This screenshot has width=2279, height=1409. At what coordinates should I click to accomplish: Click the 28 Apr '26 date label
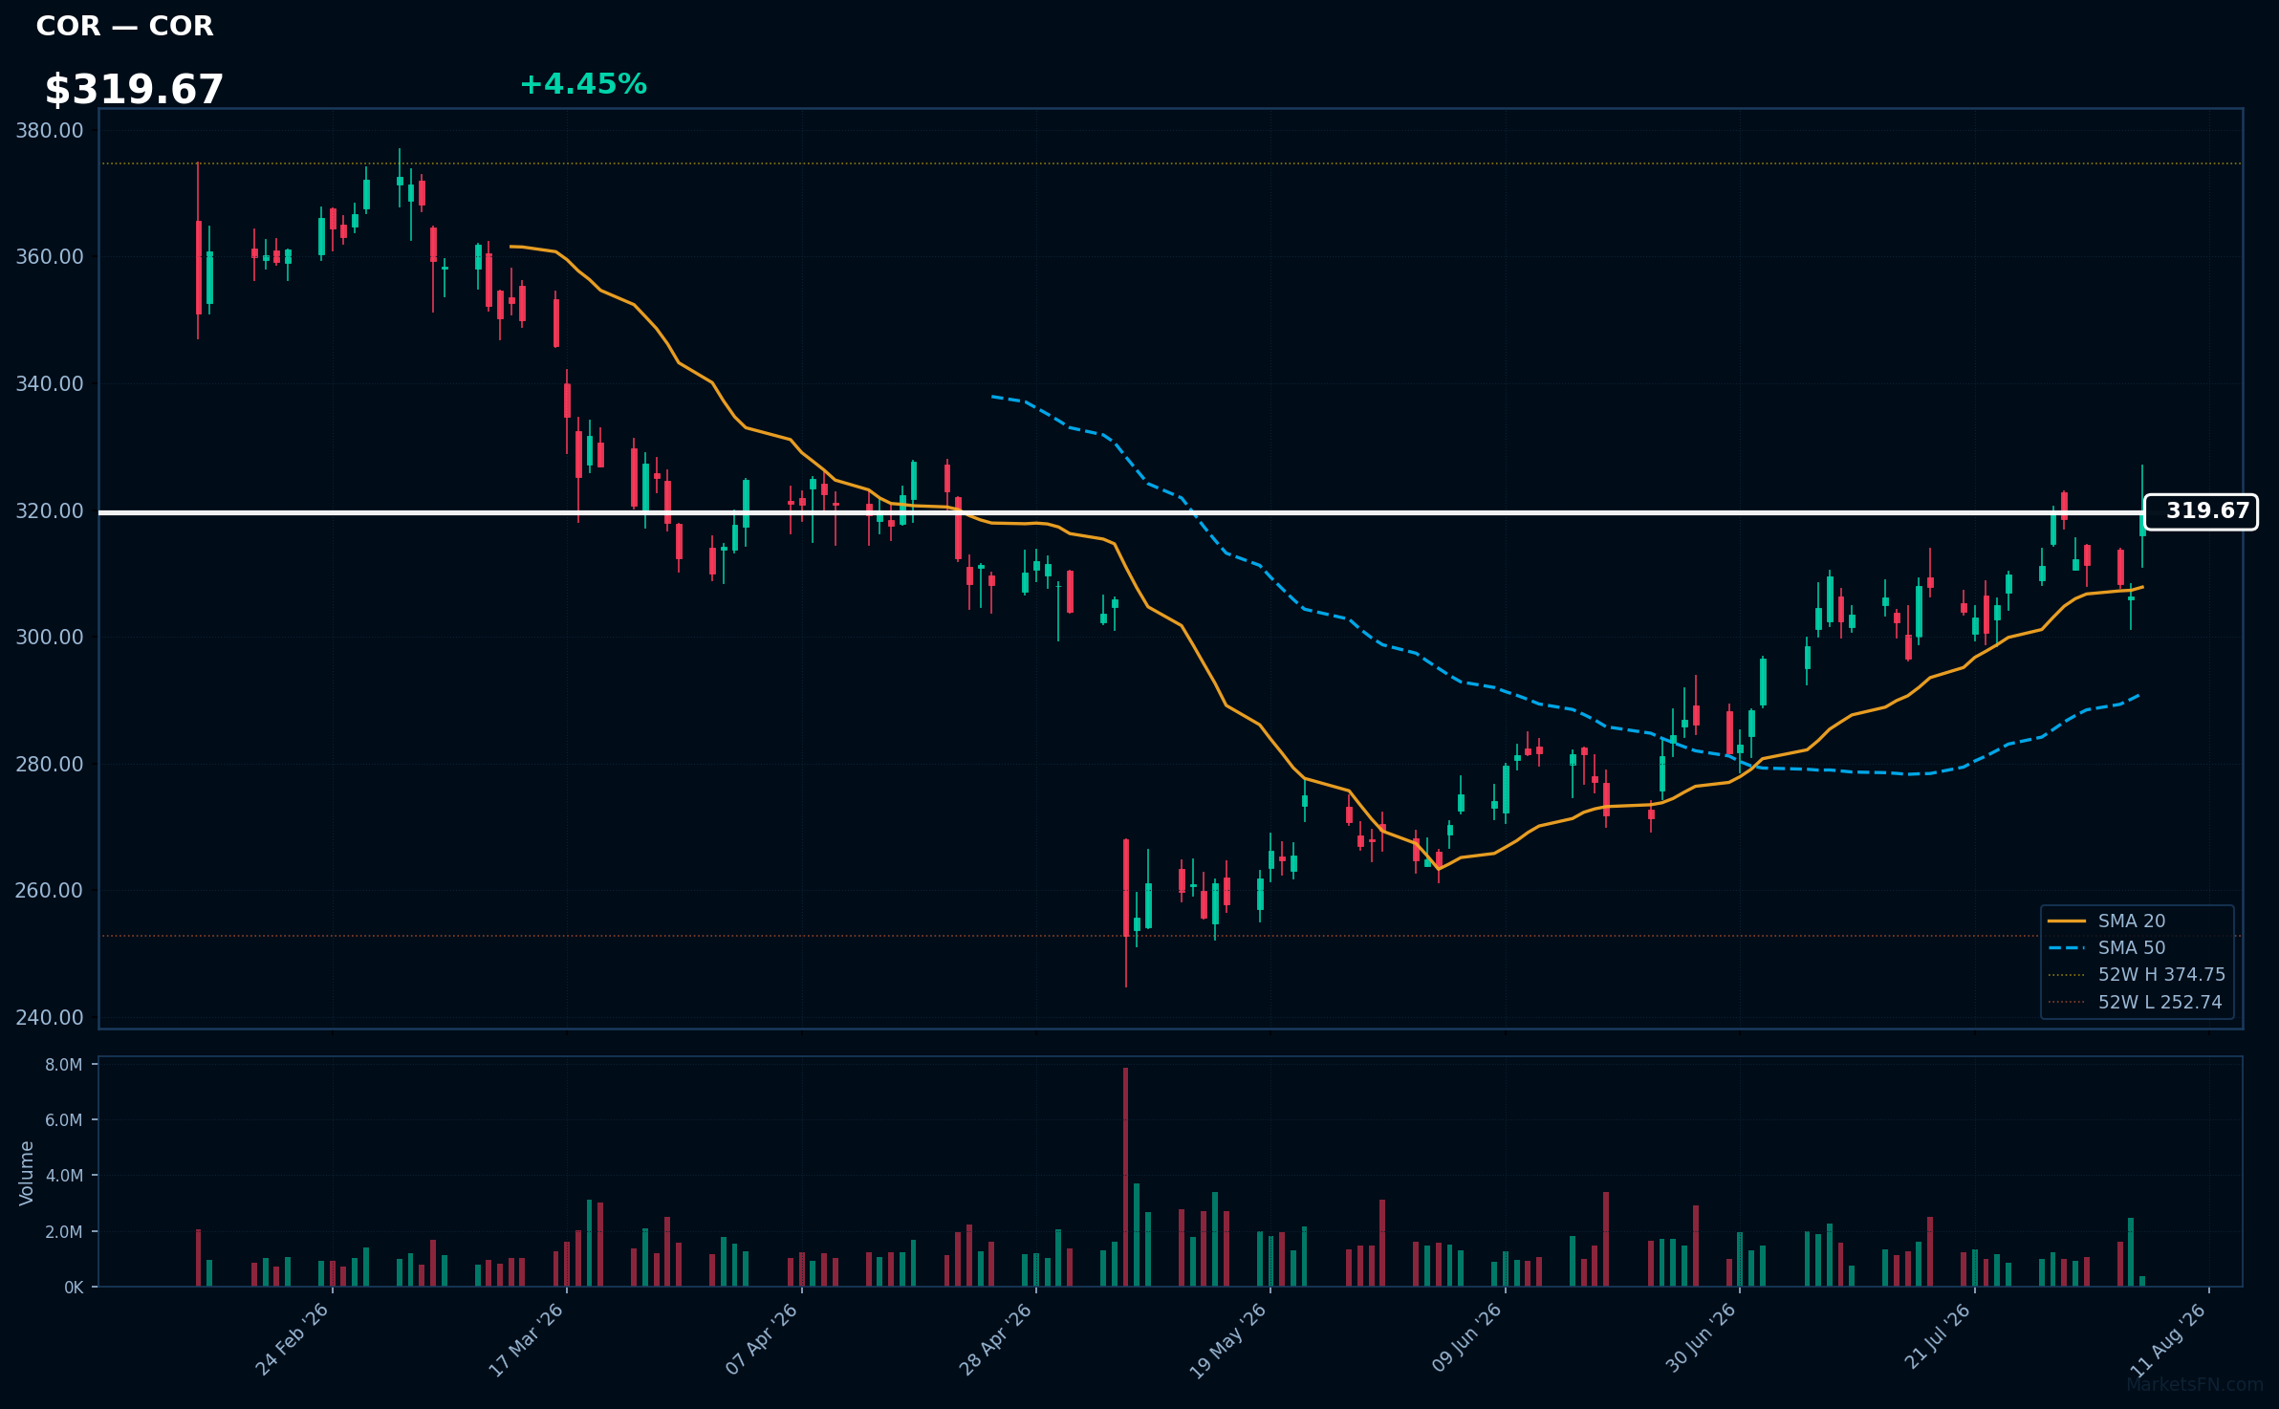point(995,1339)
